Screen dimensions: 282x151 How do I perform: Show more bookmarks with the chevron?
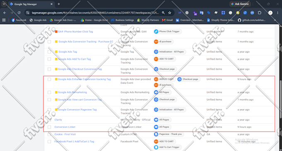click(x=275, y=20)
